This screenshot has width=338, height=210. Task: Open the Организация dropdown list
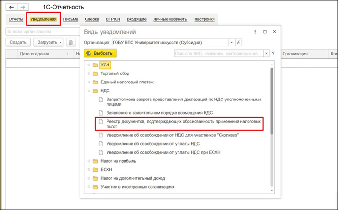coord(232,42)
